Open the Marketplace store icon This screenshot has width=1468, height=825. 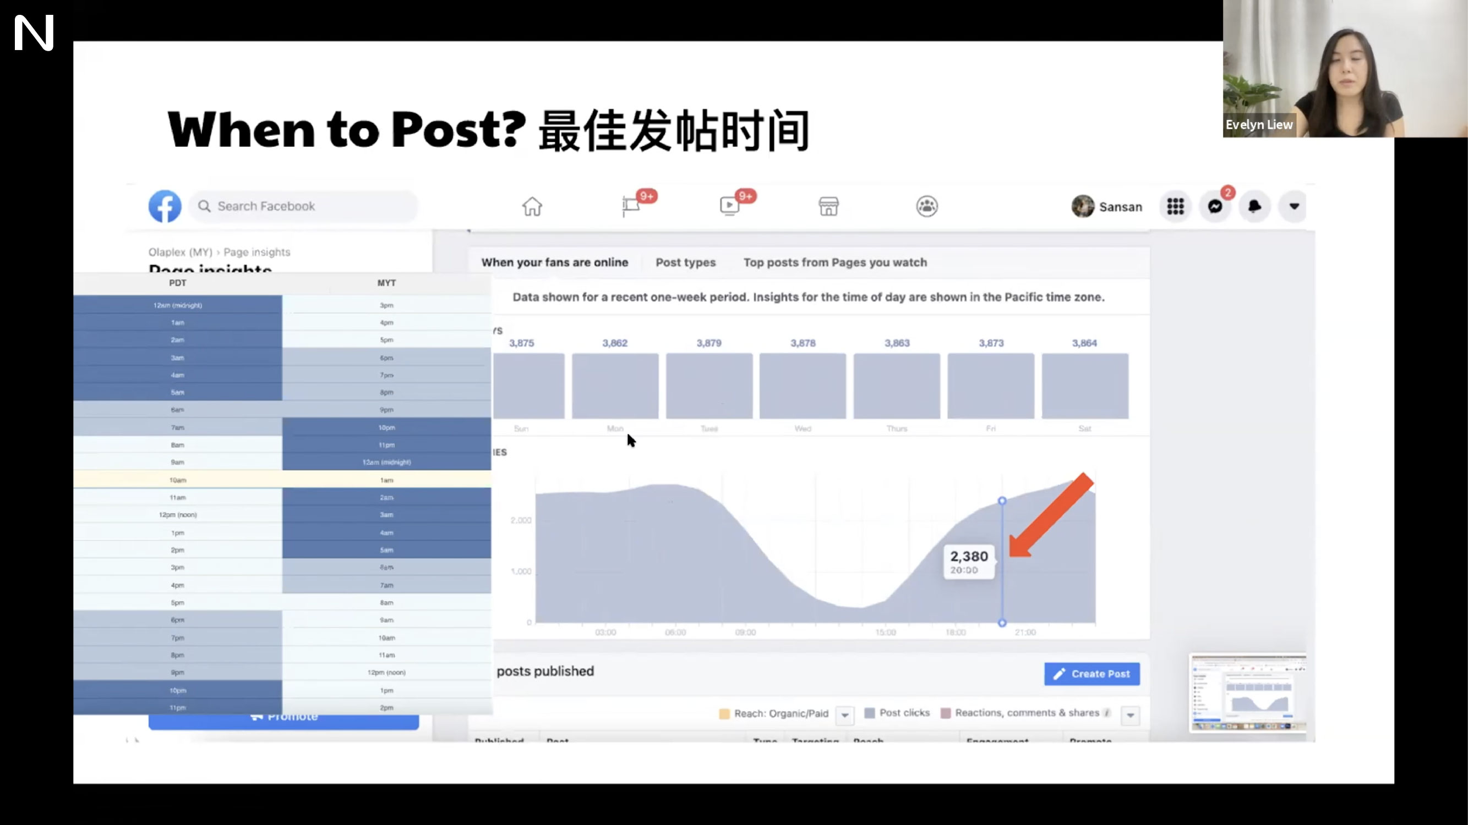(x=828, y=206)
